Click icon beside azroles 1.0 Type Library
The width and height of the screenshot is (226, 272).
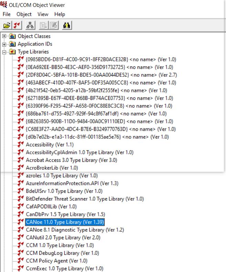[21, 175]
